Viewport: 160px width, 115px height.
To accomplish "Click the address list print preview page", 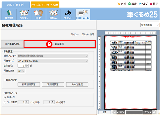I will 131,72.
